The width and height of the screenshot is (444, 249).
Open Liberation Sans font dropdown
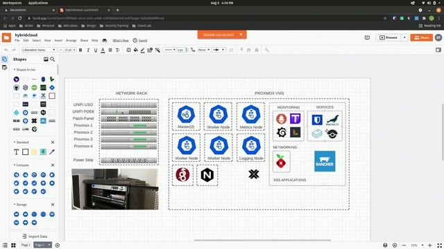pos(39,50)
